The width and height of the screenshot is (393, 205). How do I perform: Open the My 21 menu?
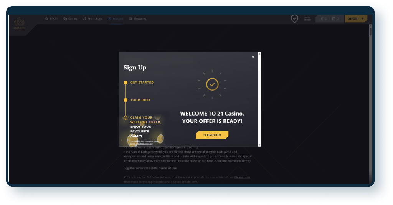point(51,18)
